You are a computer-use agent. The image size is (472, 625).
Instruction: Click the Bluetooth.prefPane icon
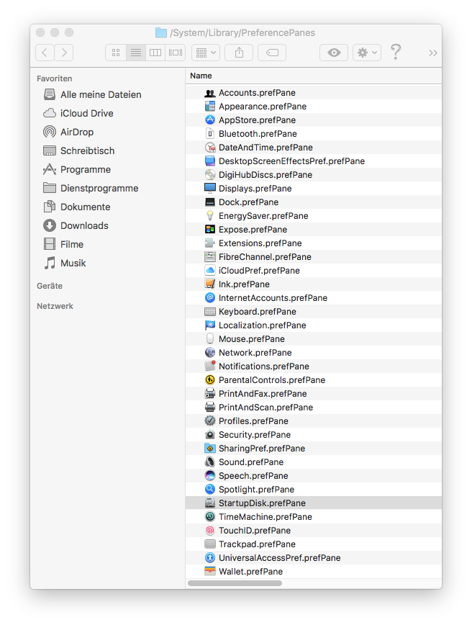pyautogui.click(x=210, y=134)
